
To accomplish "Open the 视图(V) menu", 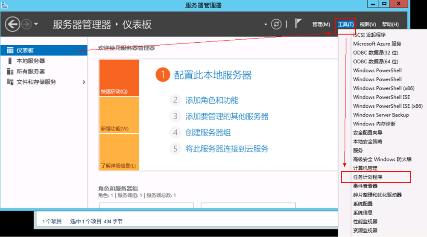I will click(x=368, y=24).
